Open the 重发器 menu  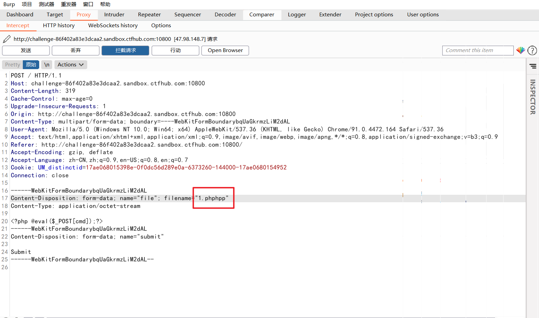click(68, 4)
